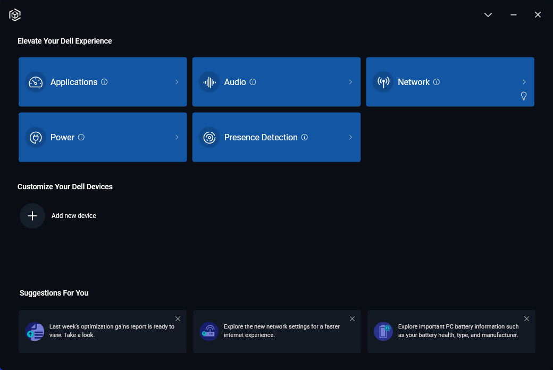This screenshot has height=370, width=553.
Task: Open the Presence Detection label
Action: [x=261, y=137]
